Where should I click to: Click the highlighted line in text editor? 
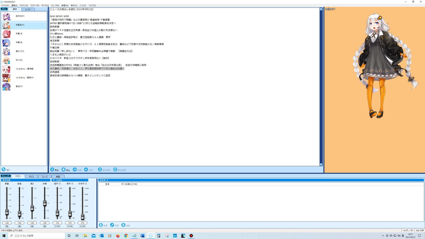(87, 69)
